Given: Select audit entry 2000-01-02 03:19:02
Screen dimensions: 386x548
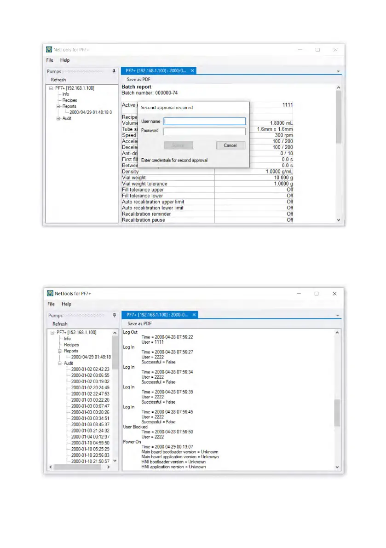Looking at the screenshot, I should click(90, 381).
